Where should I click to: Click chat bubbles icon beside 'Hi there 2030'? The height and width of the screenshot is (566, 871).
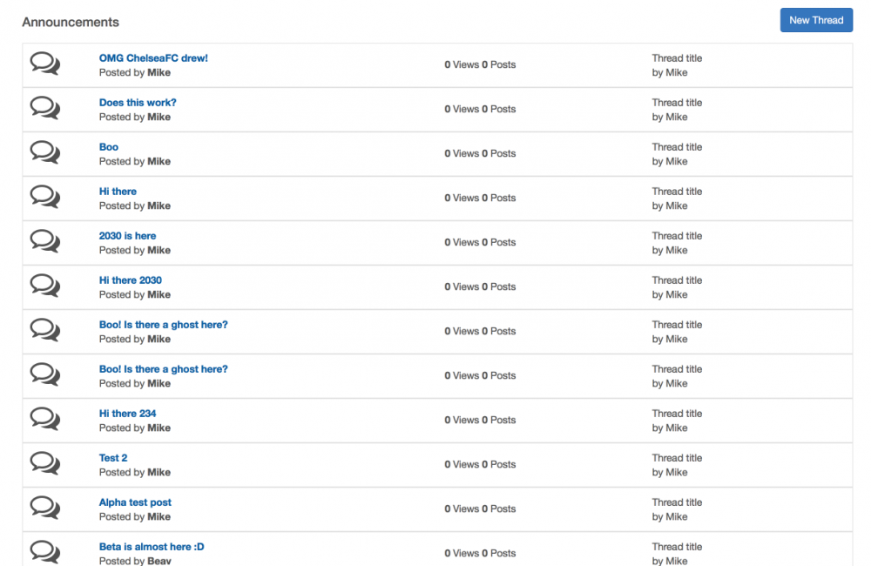coord(45,286)
